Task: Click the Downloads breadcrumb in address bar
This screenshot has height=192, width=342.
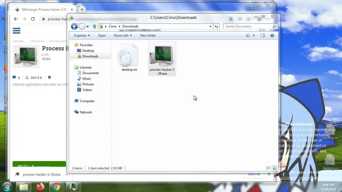Action: 130,26
